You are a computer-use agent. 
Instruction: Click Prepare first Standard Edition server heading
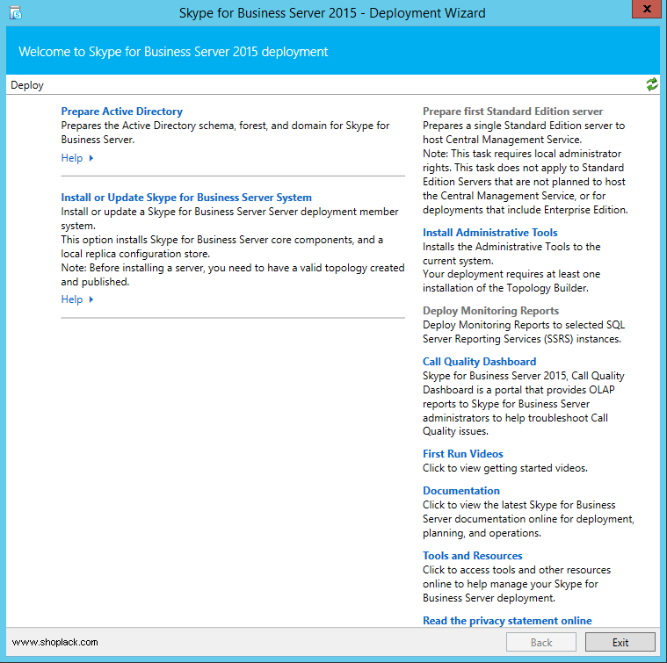(512, 112)
